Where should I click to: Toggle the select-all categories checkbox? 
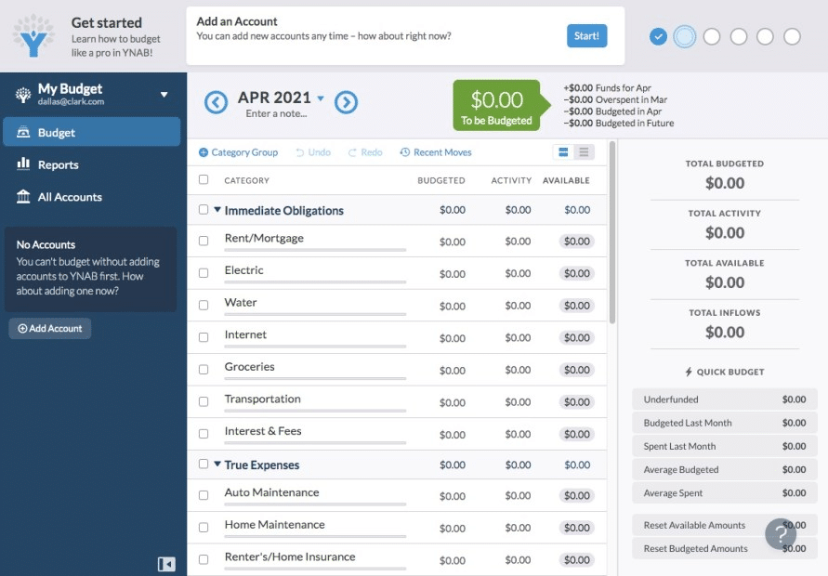[204, 179]
